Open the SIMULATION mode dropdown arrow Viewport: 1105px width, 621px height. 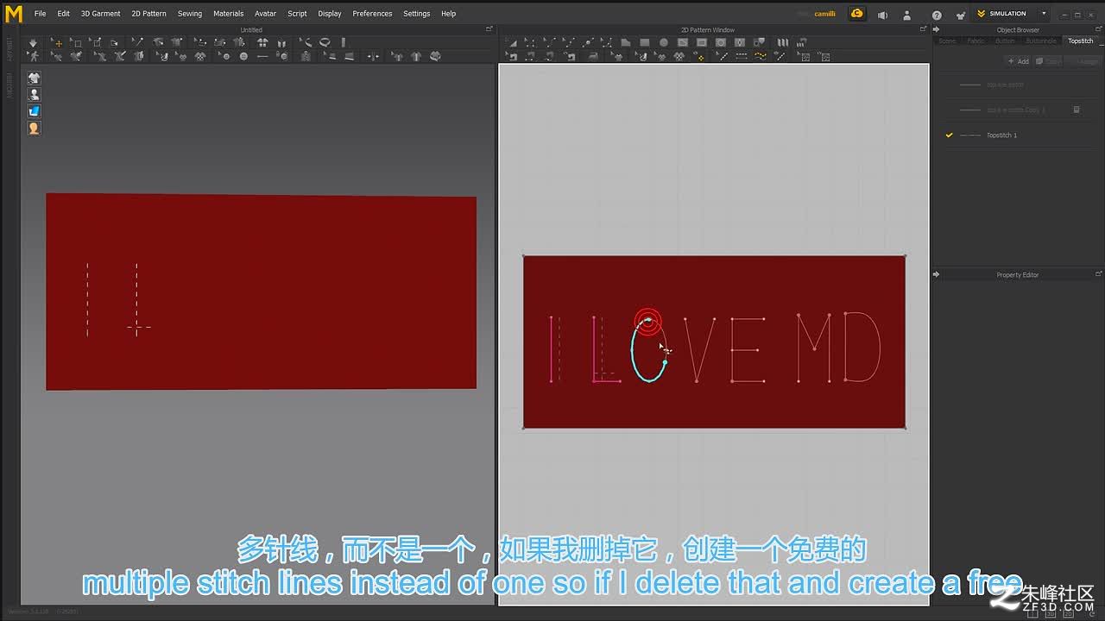click(1043, 14)
